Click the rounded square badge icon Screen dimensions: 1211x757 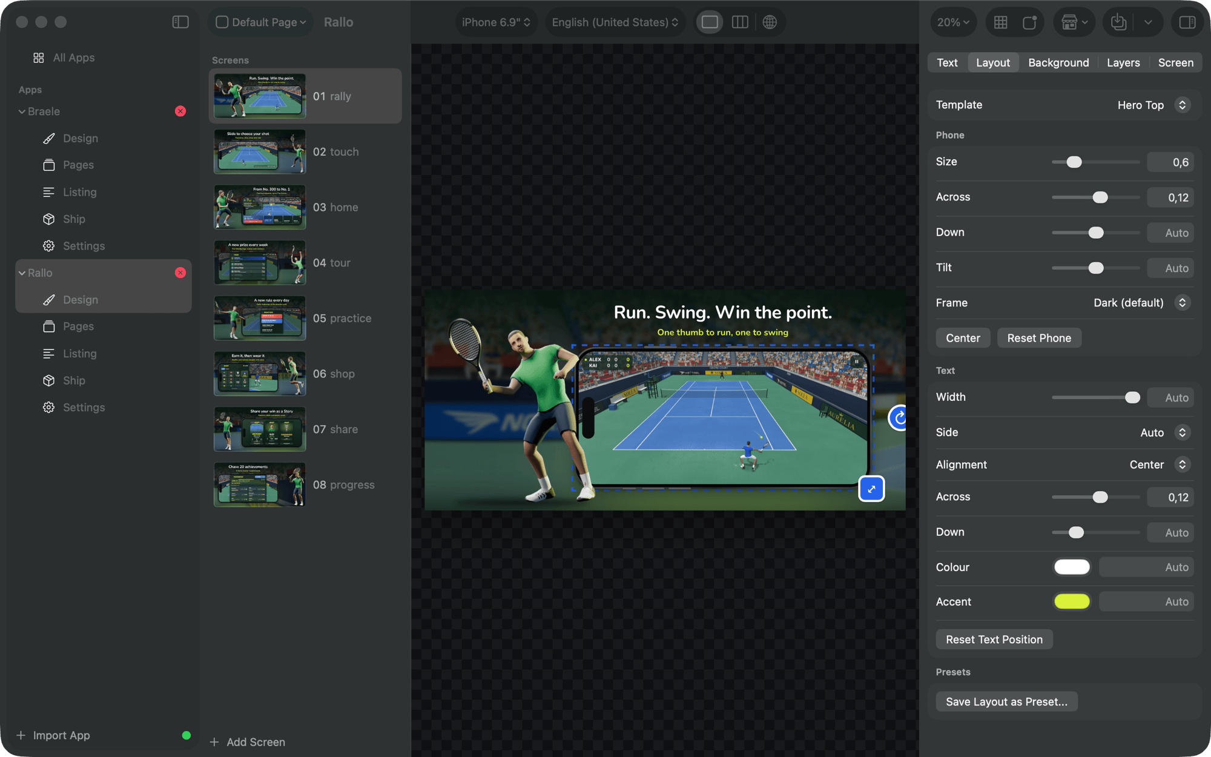1029,22
